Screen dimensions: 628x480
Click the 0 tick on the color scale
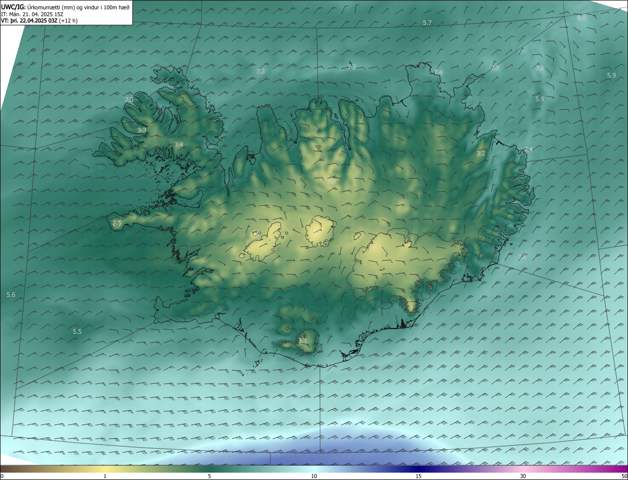tap(2, 476)
